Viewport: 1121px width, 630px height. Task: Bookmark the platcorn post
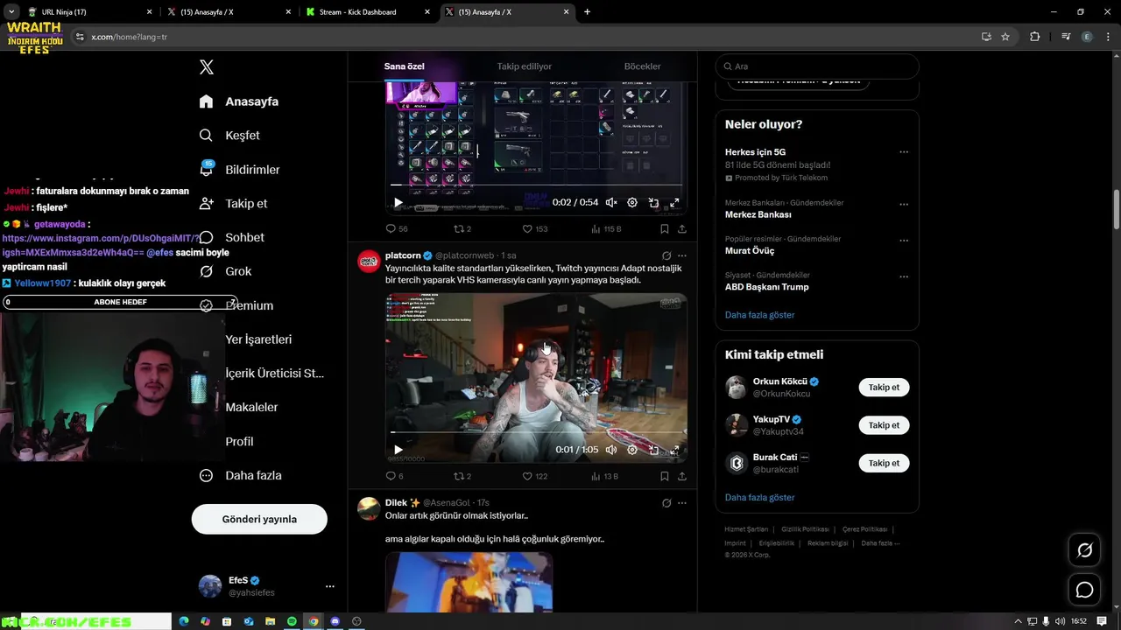click(665, 477)
